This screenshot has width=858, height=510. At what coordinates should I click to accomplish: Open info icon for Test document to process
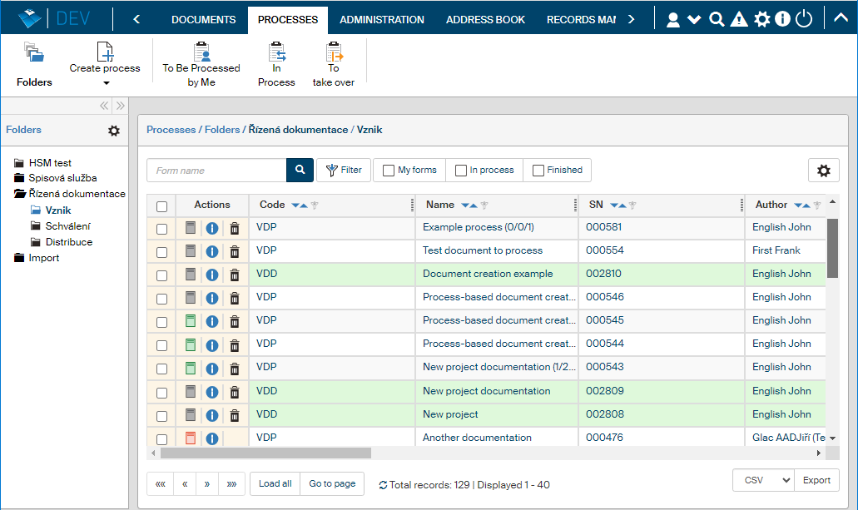pyautogui.click(x=212, y=251)
